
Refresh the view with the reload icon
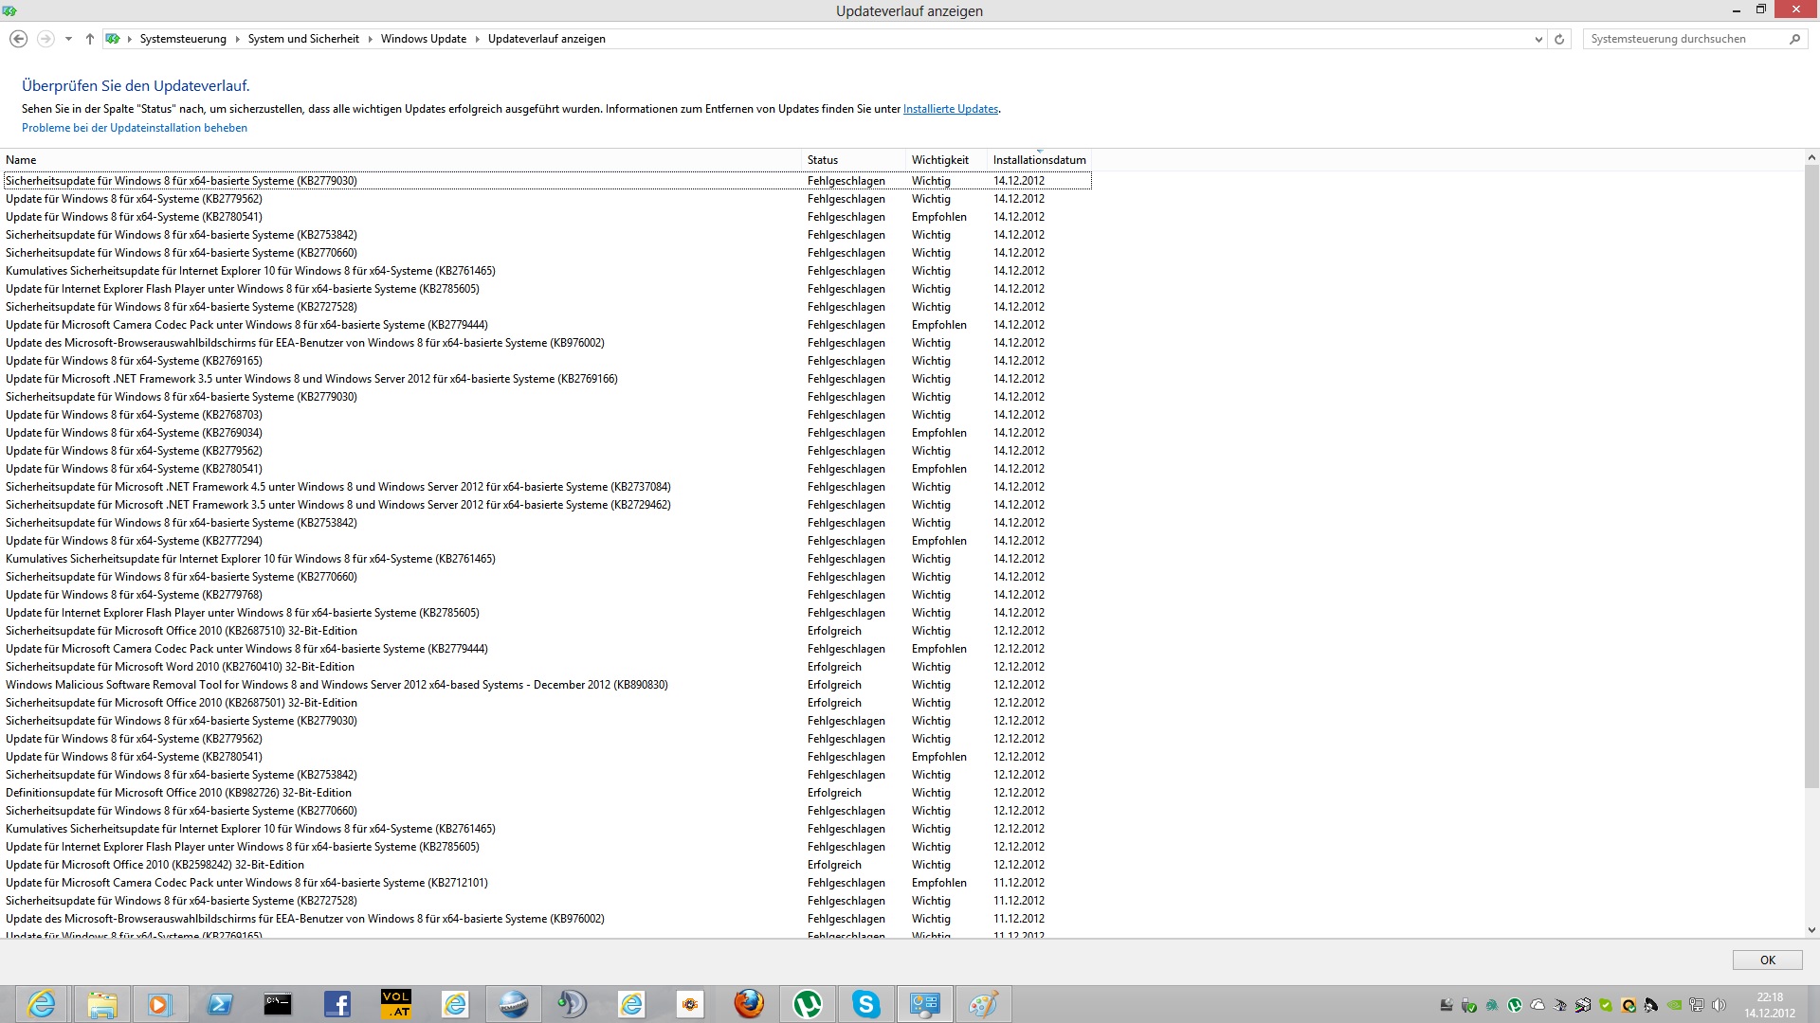(1559, 40)
